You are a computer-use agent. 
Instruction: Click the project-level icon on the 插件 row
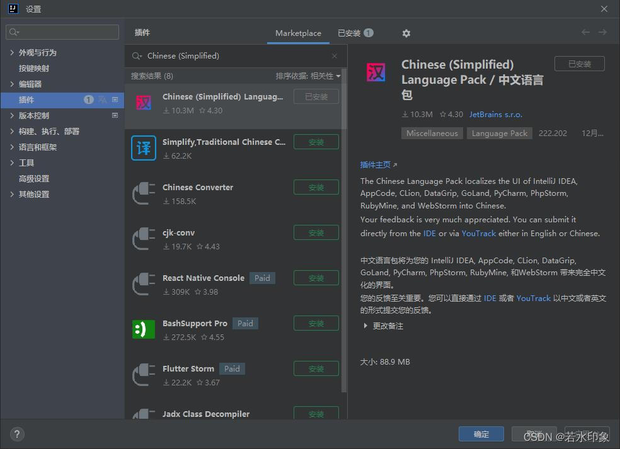115,99
